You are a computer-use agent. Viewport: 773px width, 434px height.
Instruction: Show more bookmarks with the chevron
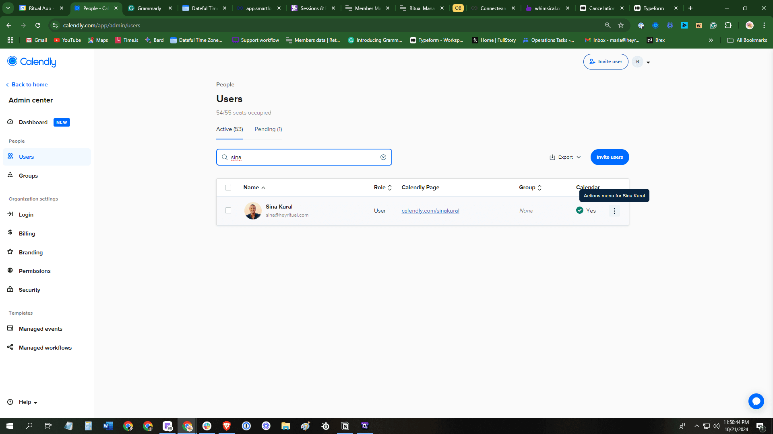[711, 40]
